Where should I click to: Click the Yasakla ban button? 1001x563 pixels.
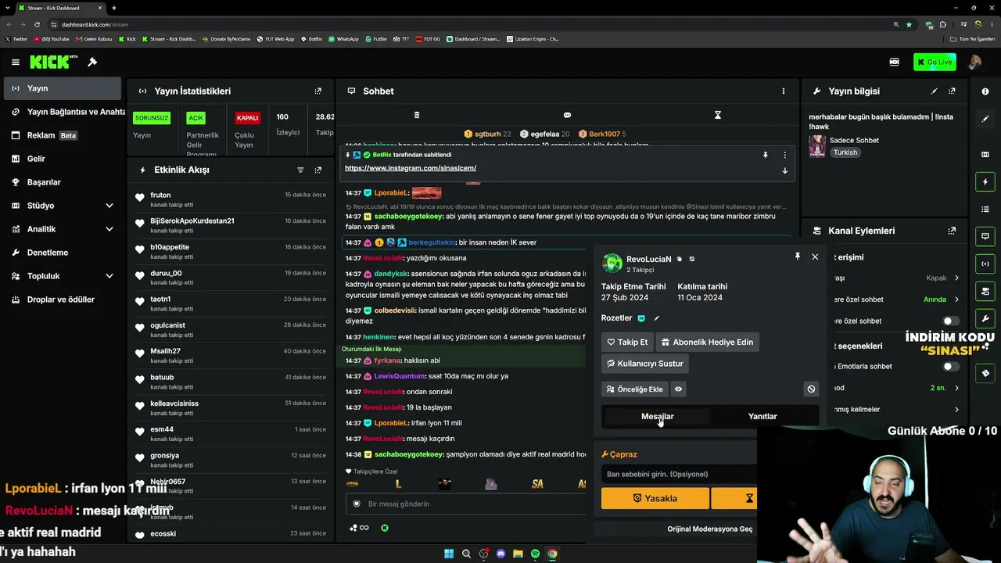[655, 498]
